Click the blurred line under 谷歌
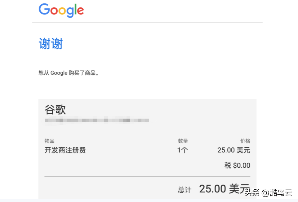This screenshot has width=298, height=202. pyautogui.click(x=96, y=120)
